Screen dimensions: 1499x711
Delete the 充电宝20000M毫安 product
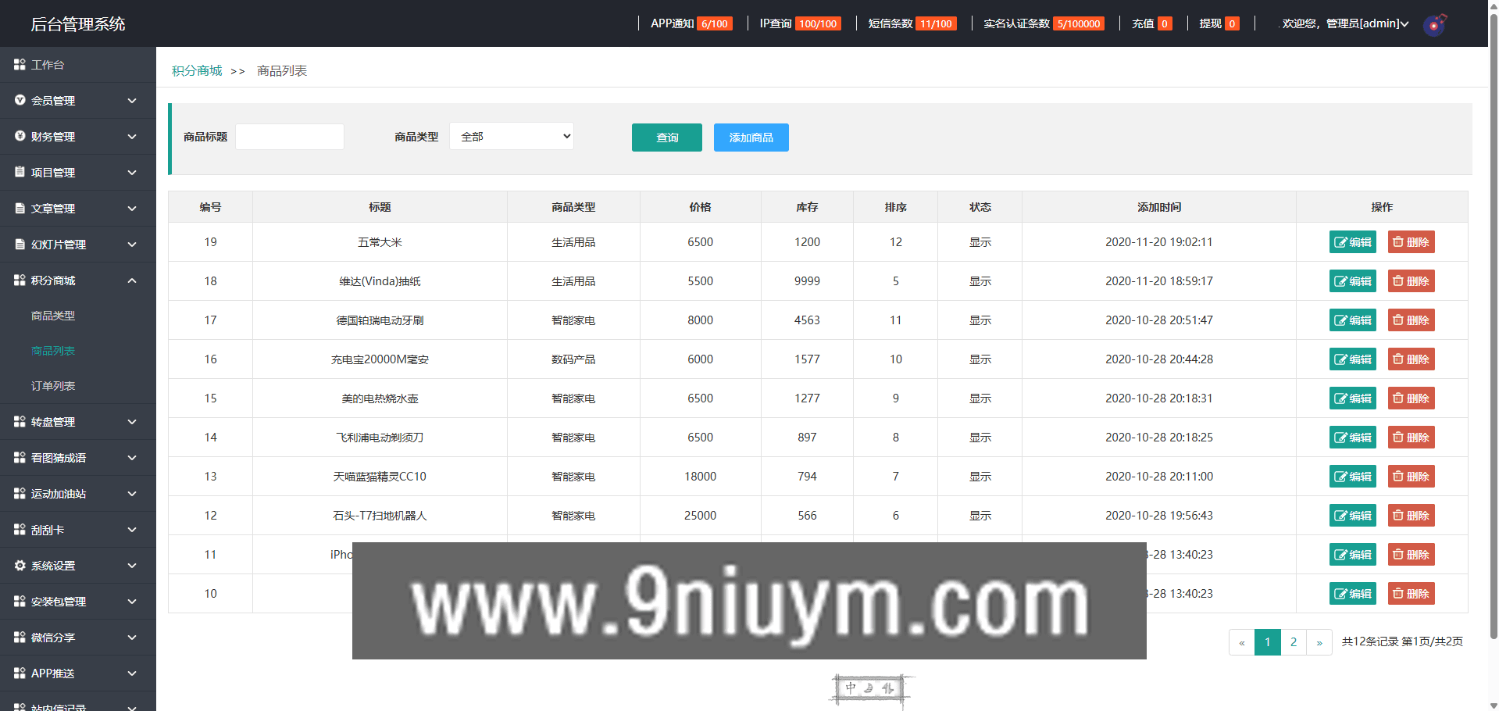tap(1411, 359)
